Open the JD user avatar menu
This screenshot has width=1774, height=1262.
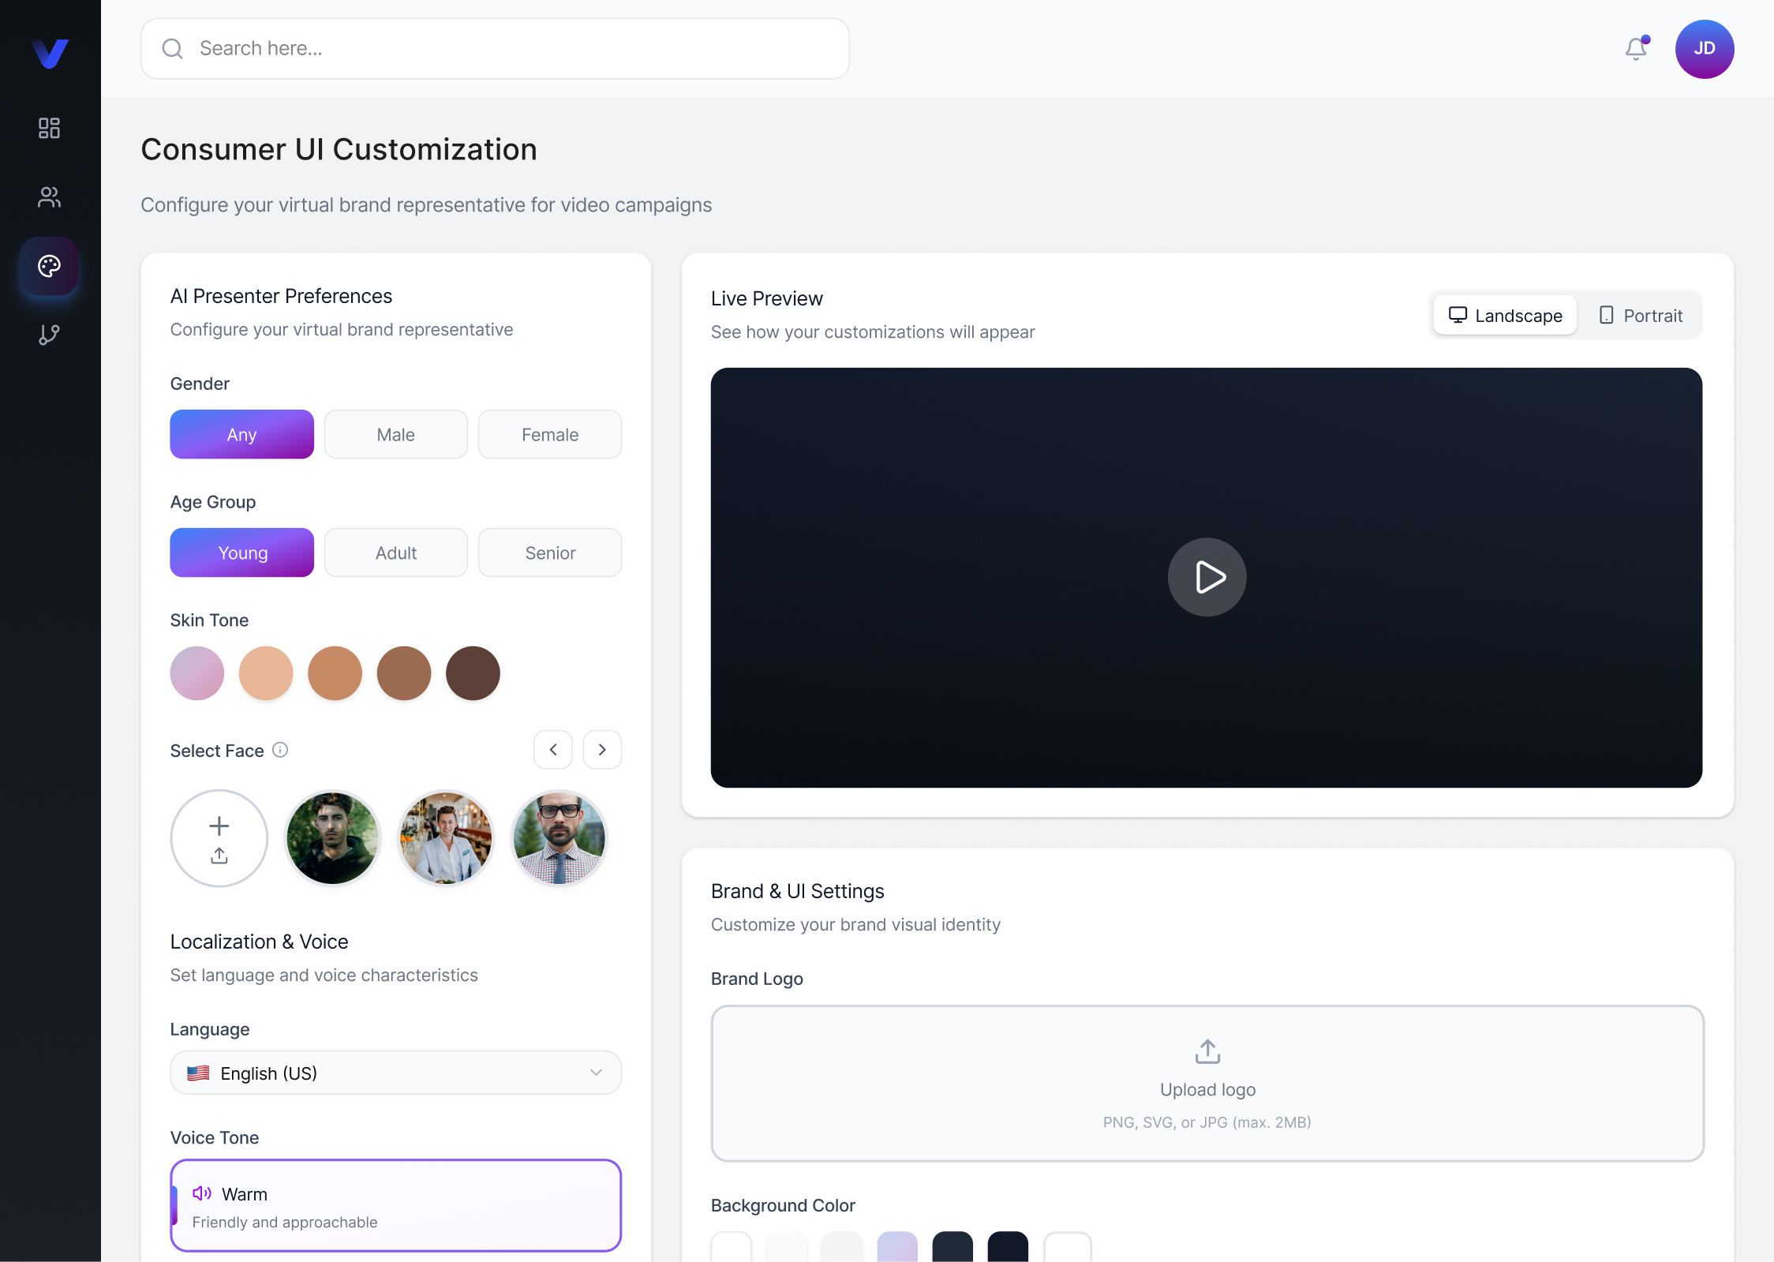coord(1705,49)
